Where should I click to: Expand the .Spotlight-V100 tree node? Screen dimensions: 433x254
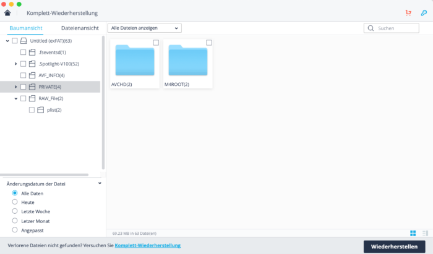pos(15,64)
